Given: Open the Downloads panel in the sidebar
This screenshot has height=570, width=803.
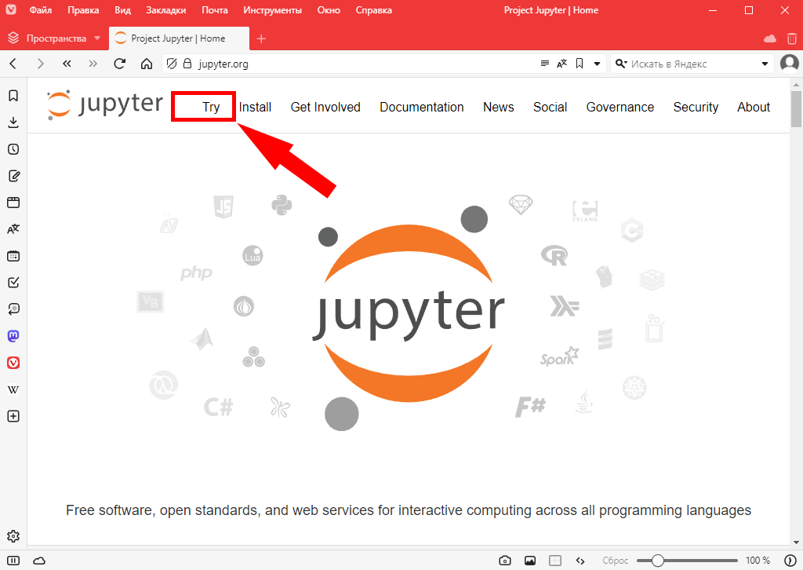Looking at the screenshot, I should click(13, 122).
